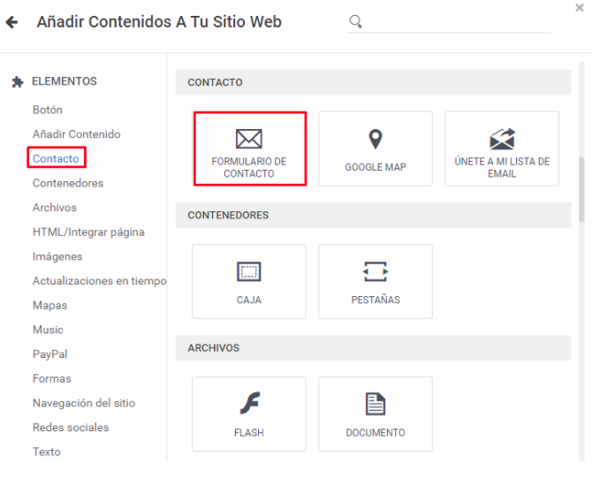
Task: Select Contacto in the sidebar
Action: point(56,158)
